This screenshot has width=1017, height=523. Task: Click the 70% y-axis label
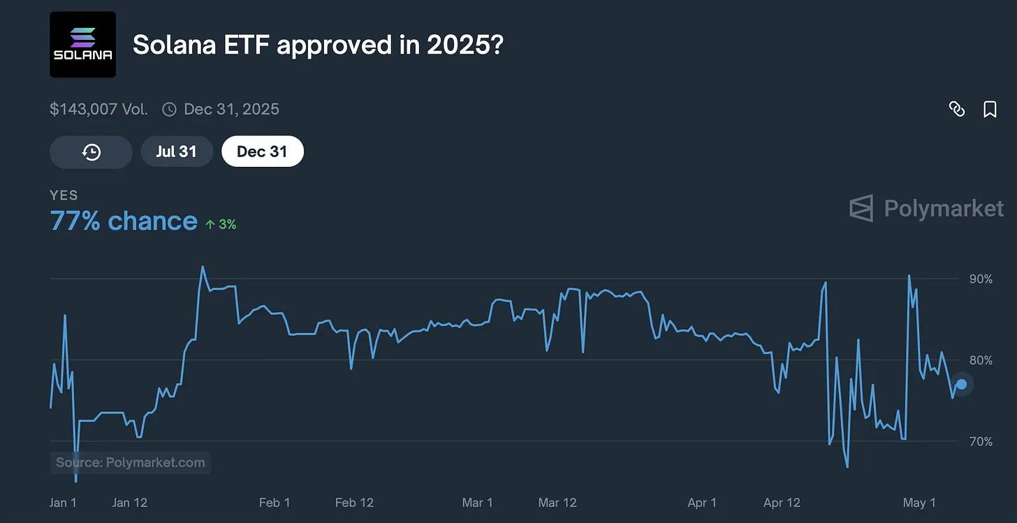pyautogui.click(x=981, y=441)
